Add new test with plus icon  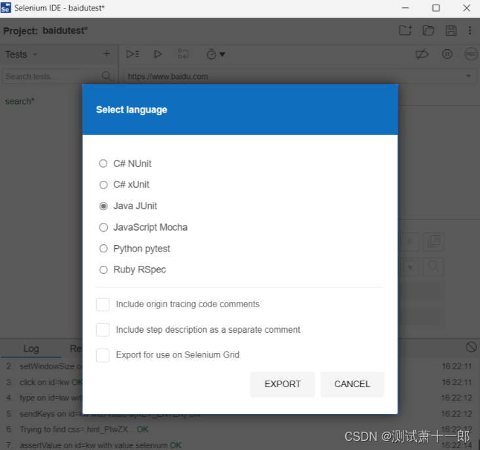(x=107, y=54)
